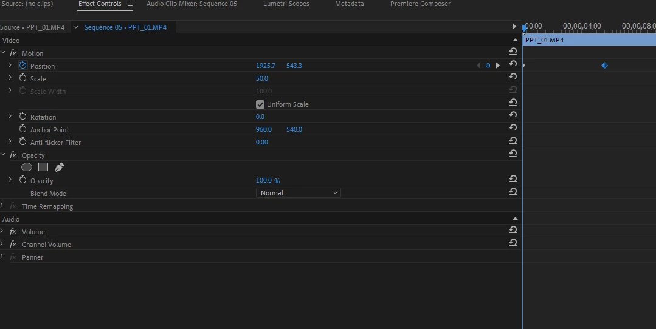Viewport: 656px width, 329px height.
Task: Reset the Rotation parameter
Action: [513, 115]
